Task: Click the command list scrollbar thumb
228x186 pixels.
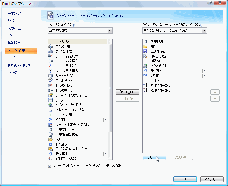Action: point(110,88)
